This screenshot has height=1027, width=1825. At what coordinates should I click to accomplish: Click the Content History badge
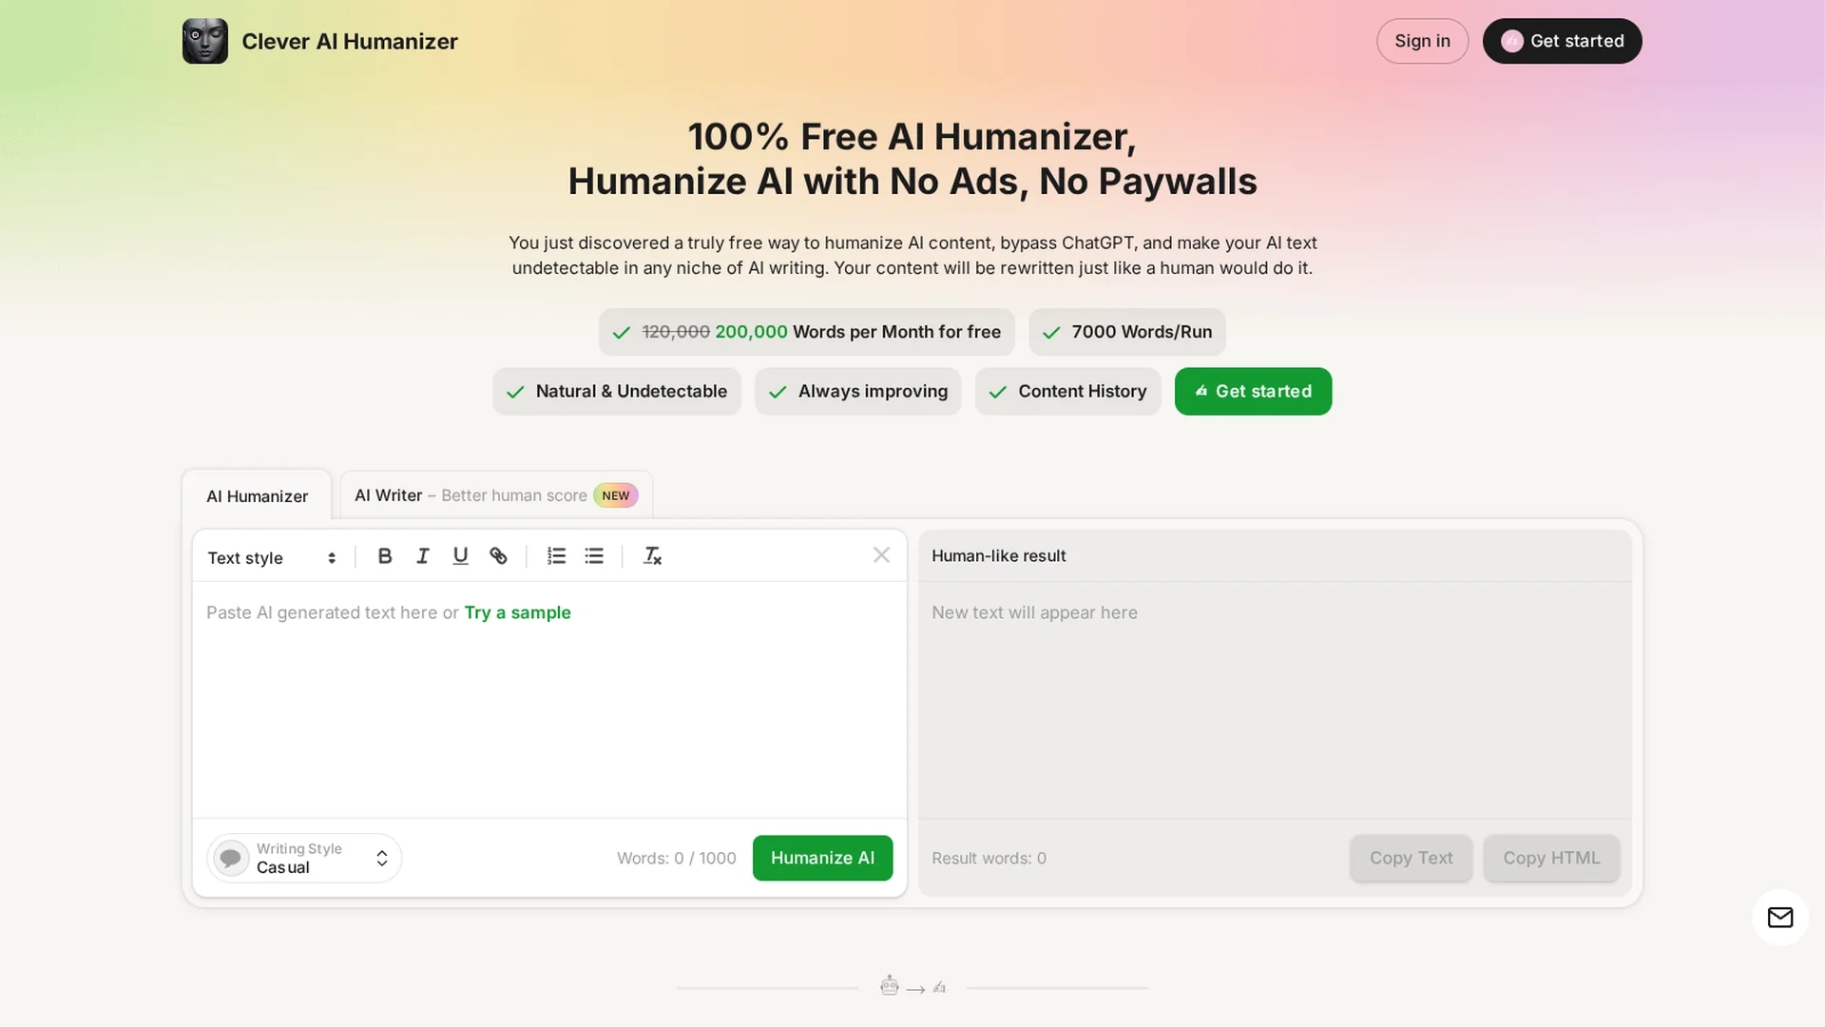(x=1067, y=391)
